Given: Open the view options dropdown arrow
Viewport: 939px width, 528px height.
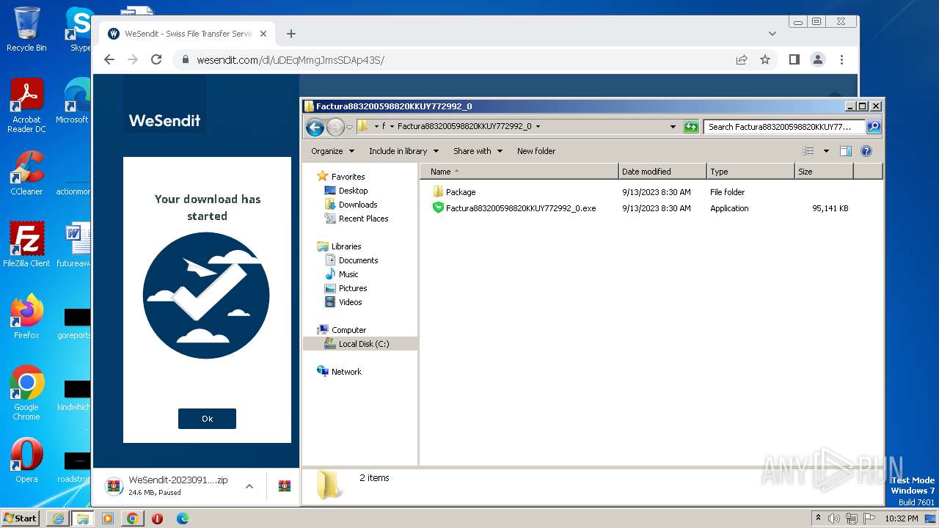Looking at the screenshot, I should [826, 151].
